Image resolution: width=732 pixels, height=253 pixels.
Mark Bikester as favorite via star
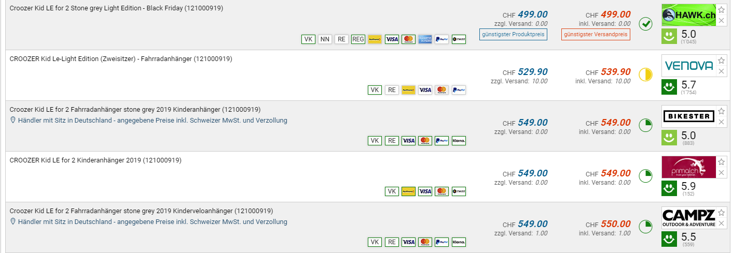pyautogui.click(x=721, y=111)
